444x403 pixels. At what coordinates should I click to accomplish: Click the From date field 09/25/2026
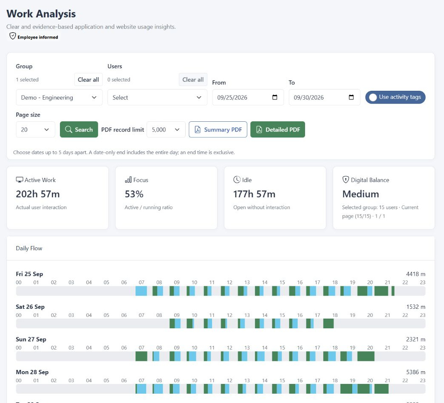248,98
